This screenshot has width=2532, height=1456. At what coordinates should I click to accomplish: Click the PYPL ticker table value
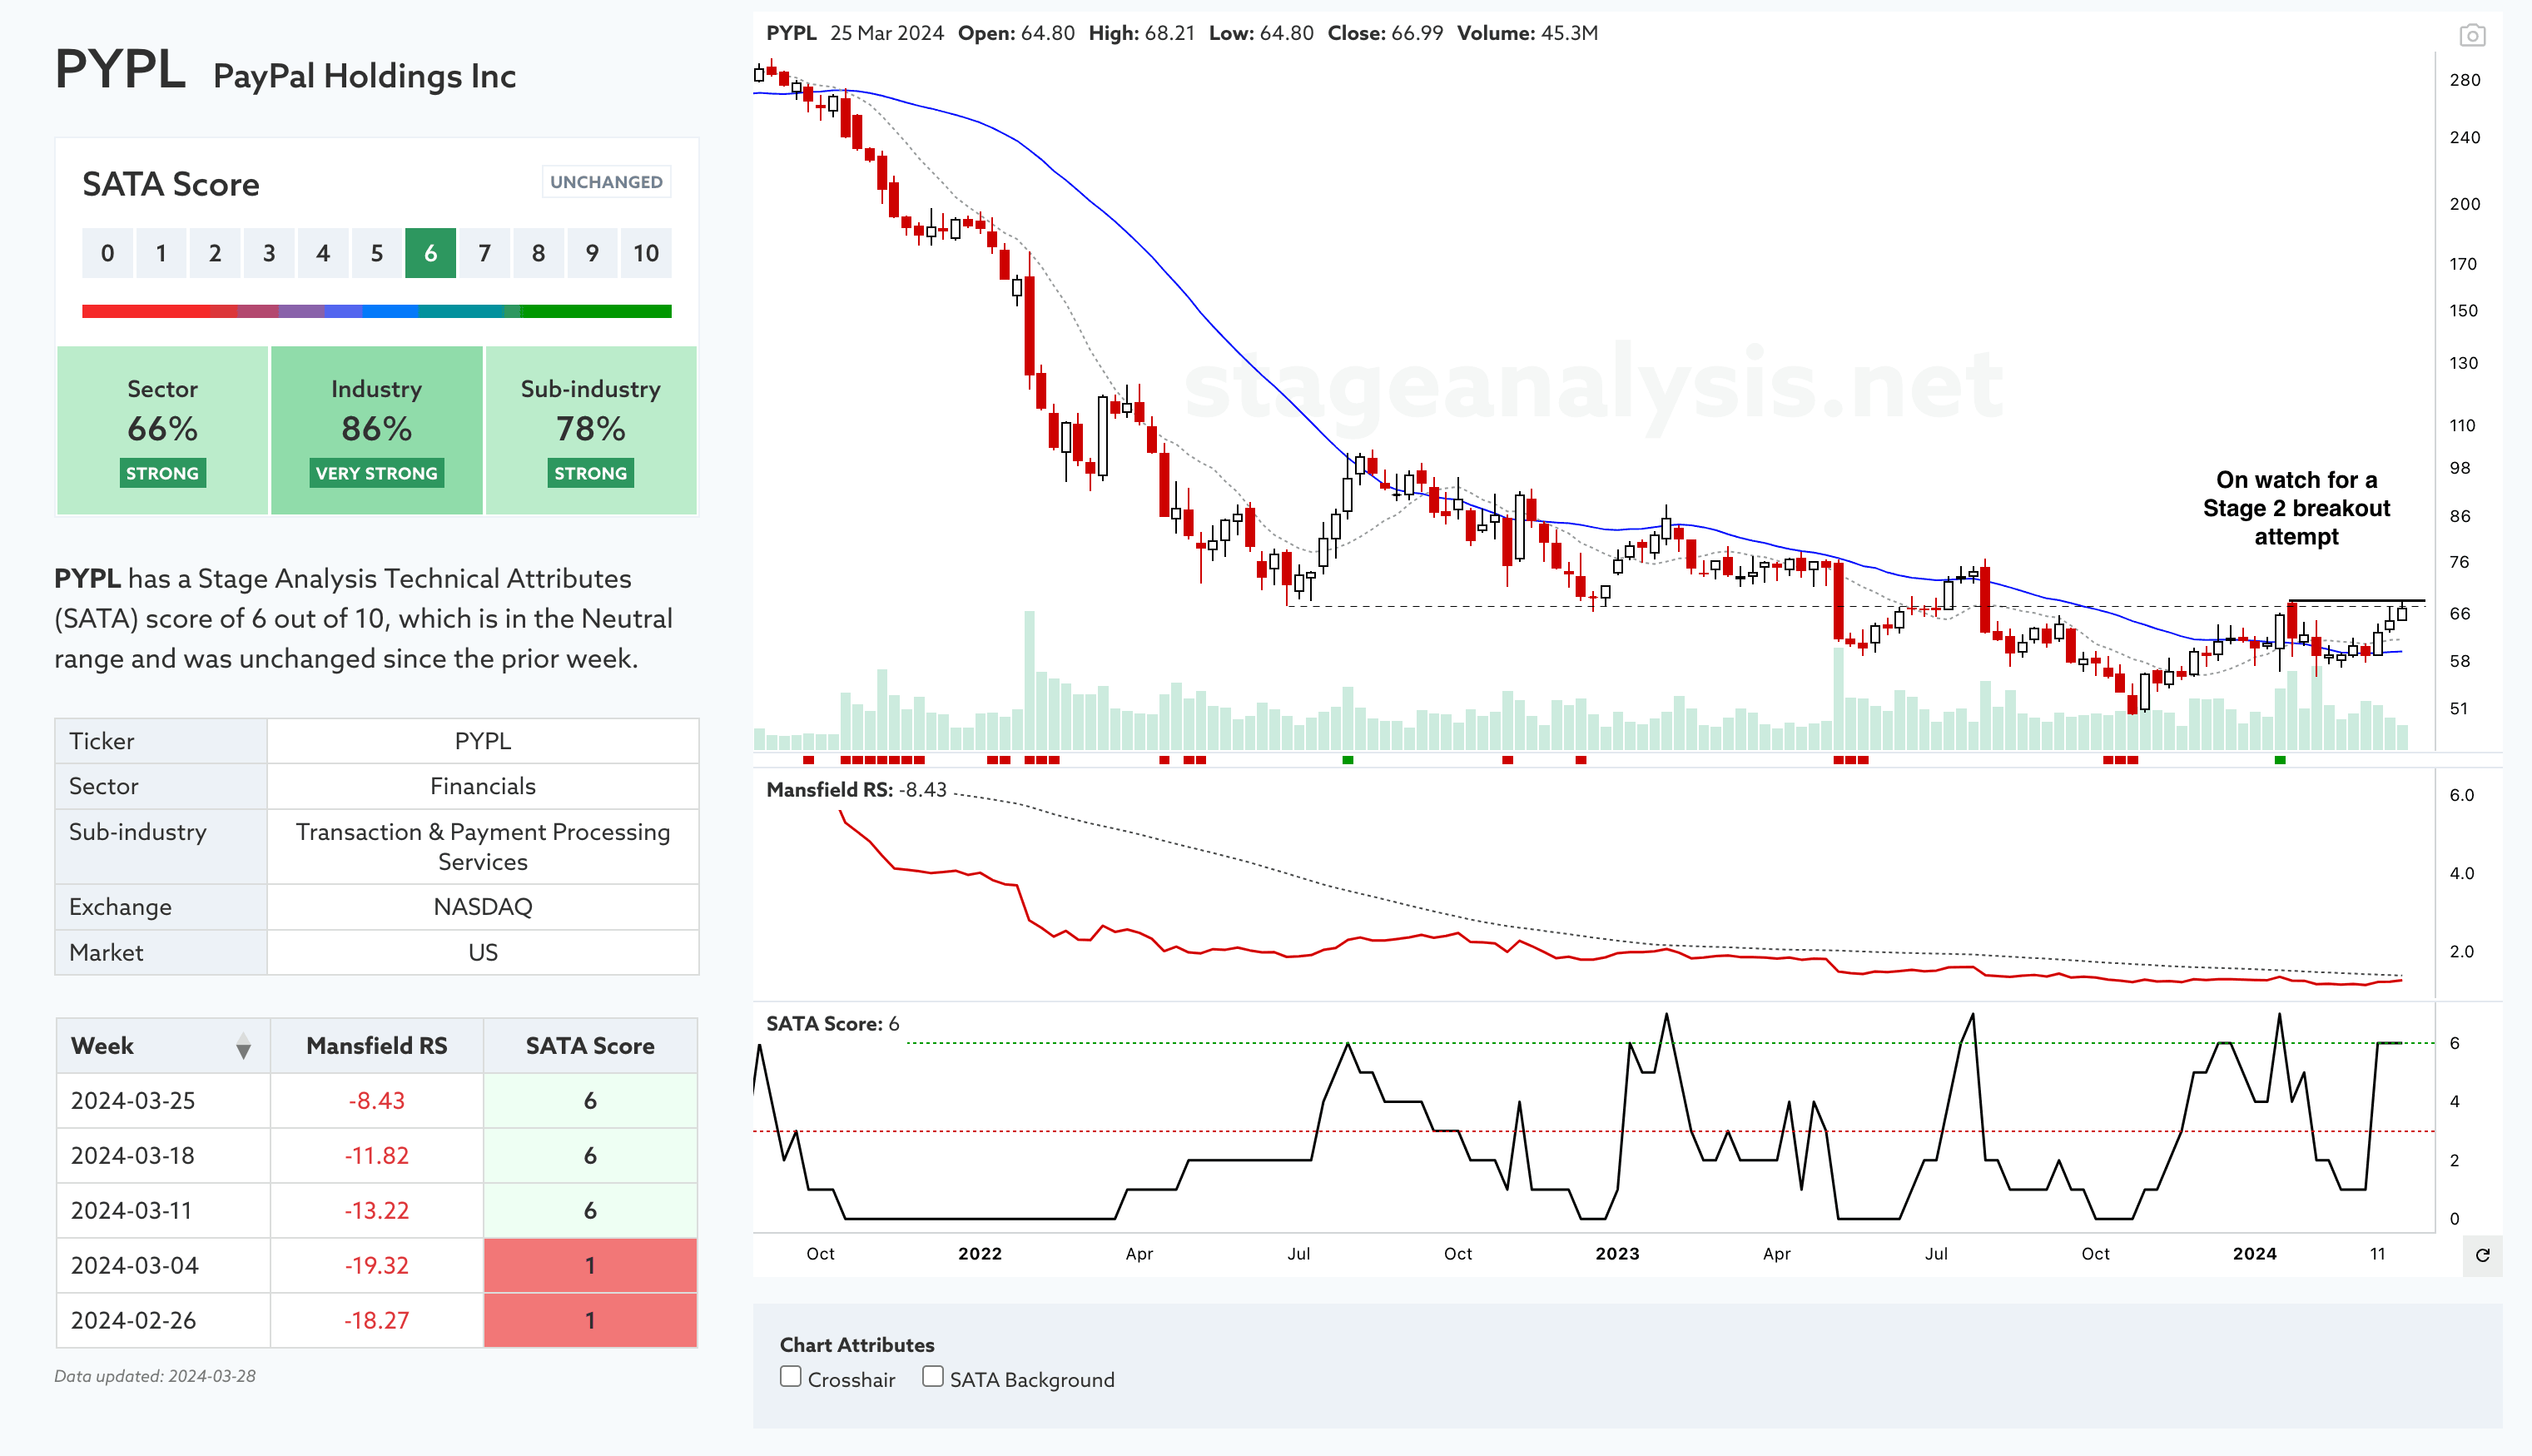coord(483,741)
